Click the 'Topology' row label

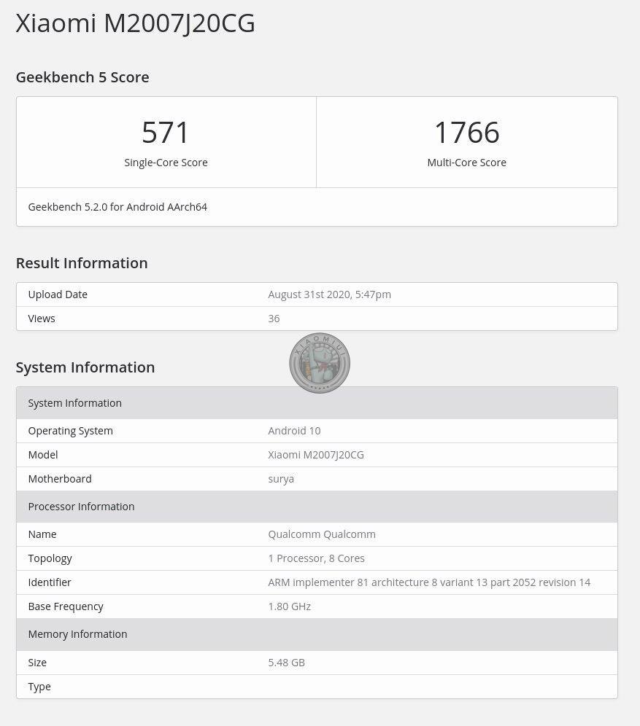click(50, 559)
